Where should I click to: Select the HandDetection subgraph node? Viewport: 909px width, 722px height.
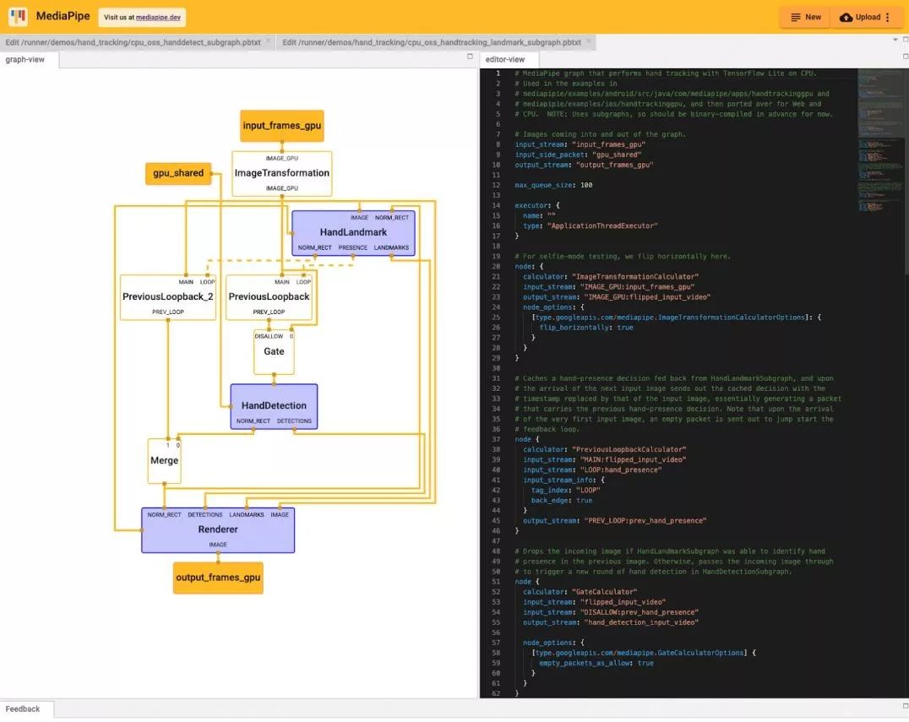pyautogui.click(x=274, y=405)
